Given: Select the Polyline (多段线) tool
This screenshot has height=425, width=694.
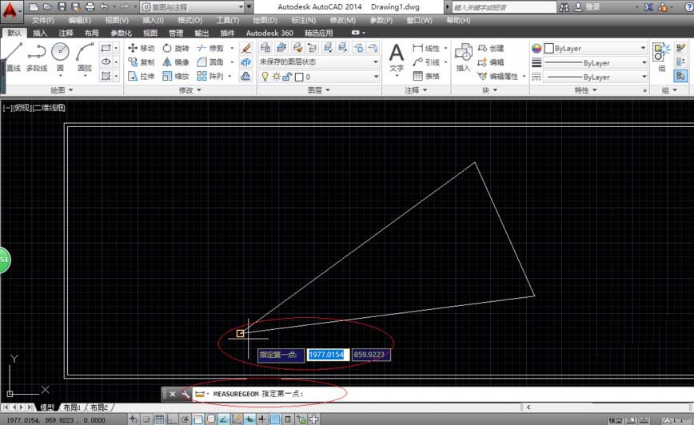Looking at the screenshot, I should point(37,57).
